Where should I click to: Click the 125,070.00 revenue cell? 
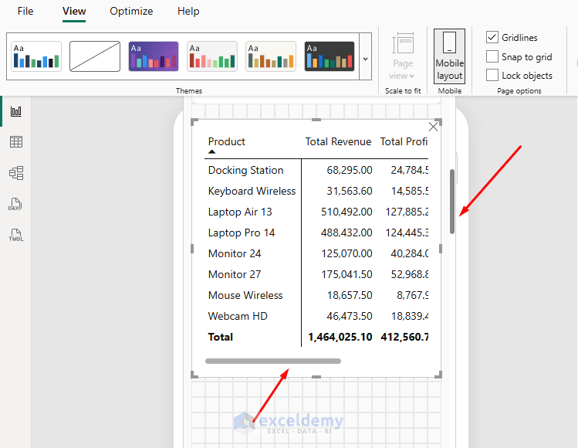(x=346, y=253)
